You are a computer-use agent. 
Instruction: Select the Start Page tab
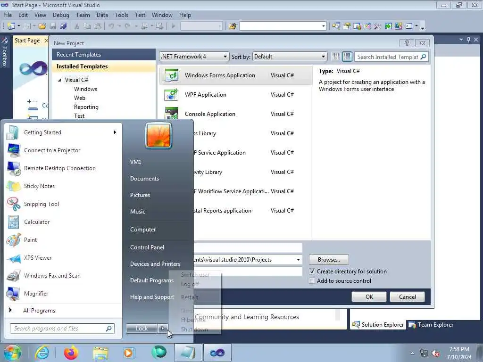[x=27, y=41]
